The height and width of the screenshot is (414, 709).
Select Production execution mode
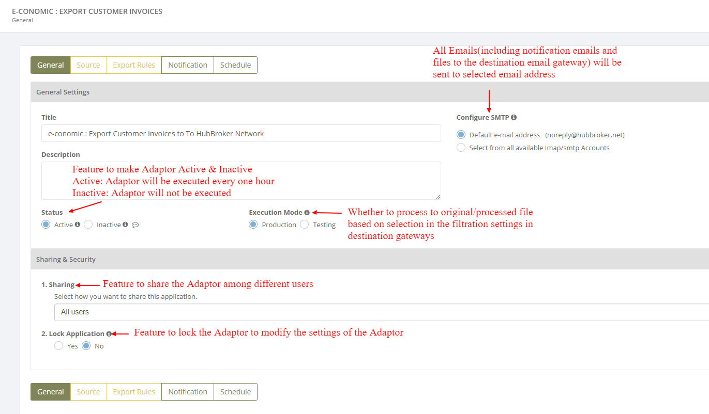[253, 225]
